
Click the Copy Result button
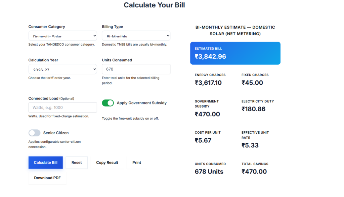107,162
